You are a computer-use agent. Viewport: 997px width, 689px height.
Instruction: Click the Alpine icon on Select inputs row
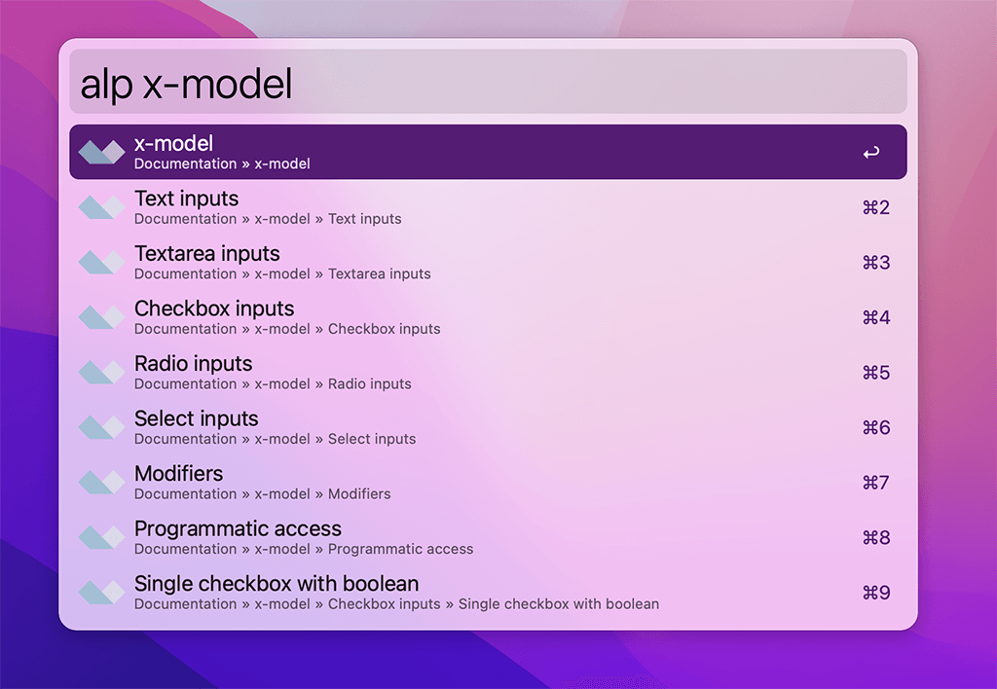point(101,427)
